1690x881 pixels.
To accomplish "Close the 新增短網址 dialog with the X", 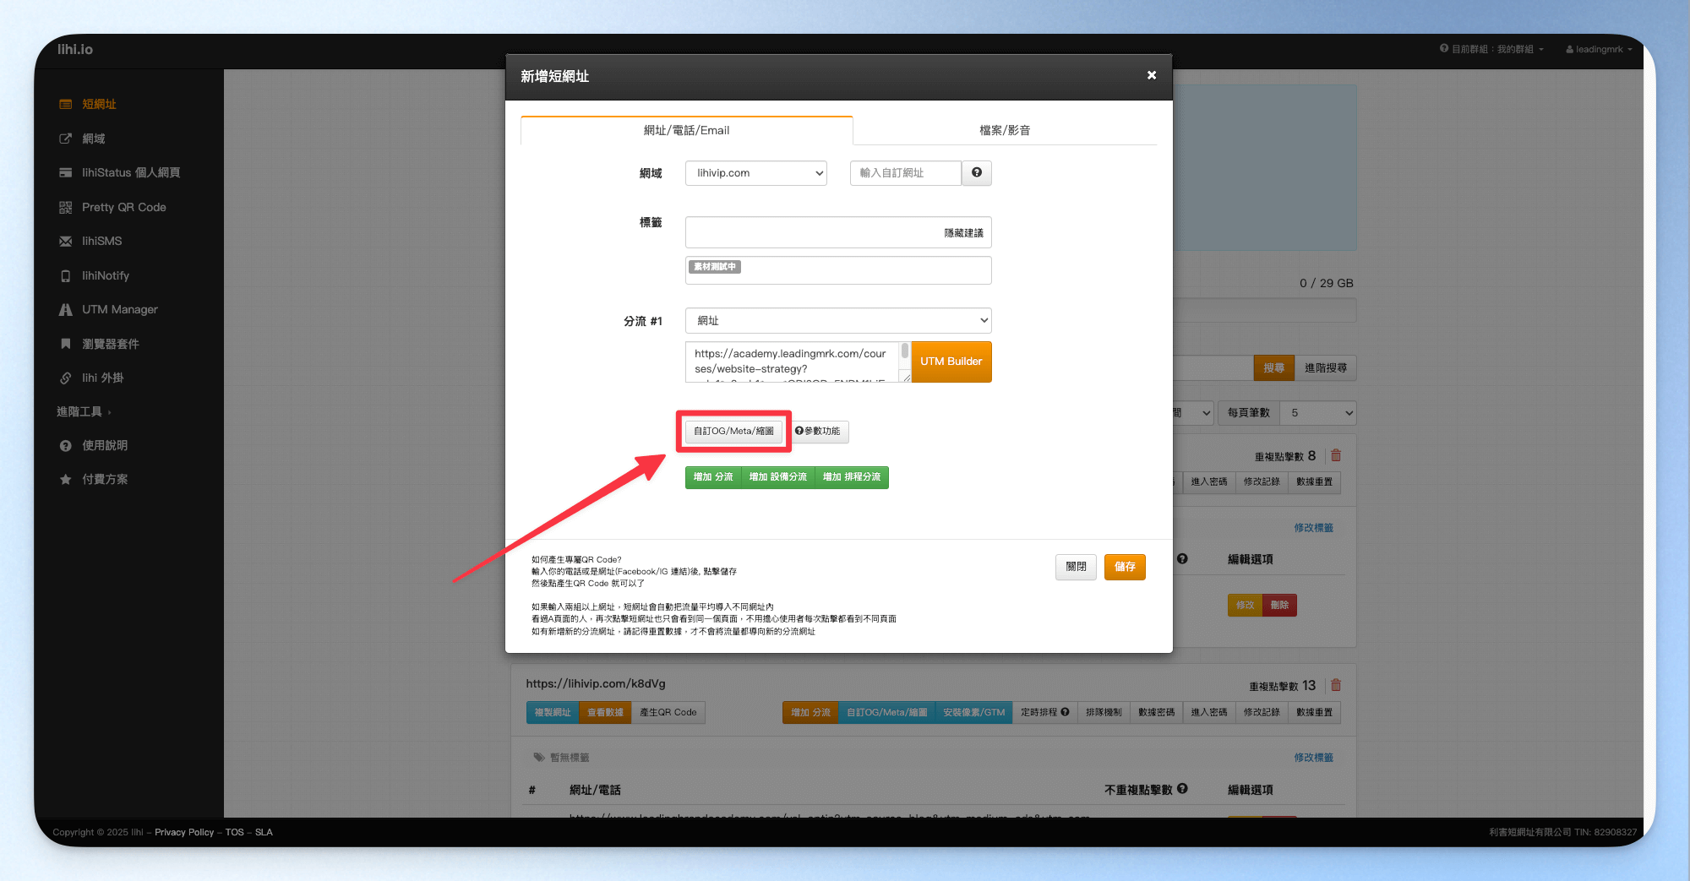I will (1152, 75).
